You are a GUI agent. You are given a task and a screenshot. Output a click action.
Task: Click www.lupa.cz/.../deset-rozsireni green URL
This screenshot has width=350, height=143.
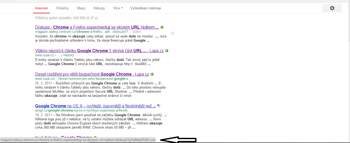[x=83, y=78]
